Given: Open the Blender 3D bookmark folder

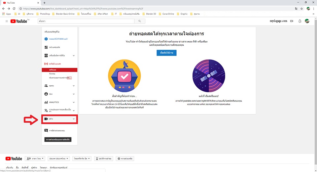Looking at the screenshot, I should pos(149,14).
